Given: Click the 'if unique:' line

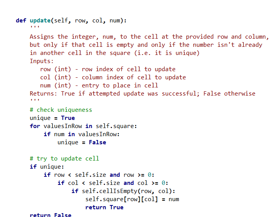Looking at the screenshot, I should point(47,167).
